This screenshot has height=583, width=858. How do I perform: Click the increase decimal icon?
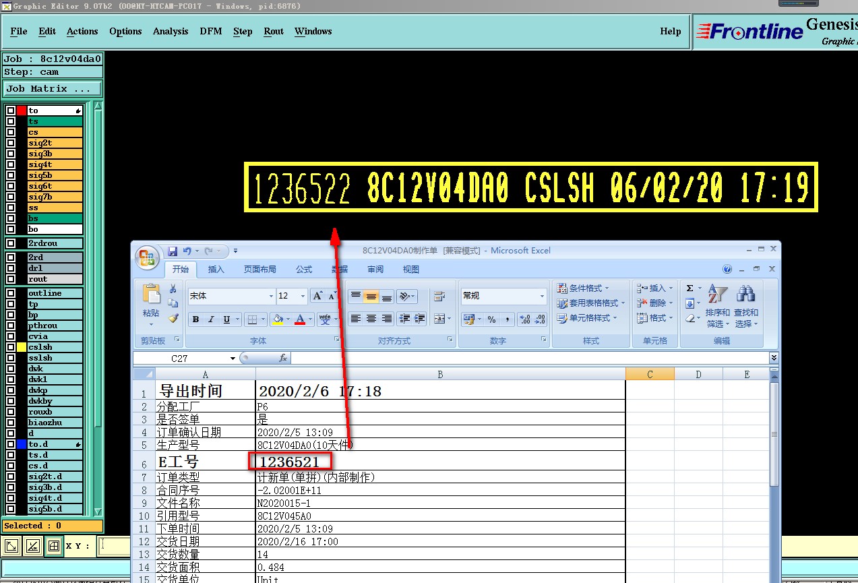tap(526, 319)
